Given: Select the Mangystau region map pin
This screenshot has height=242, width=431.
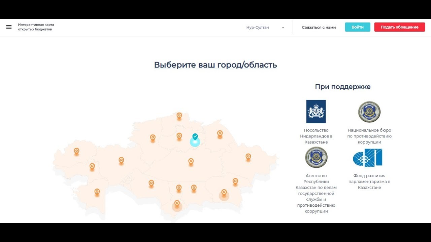Looking at the screenshot, I should (x=97, y=192).
